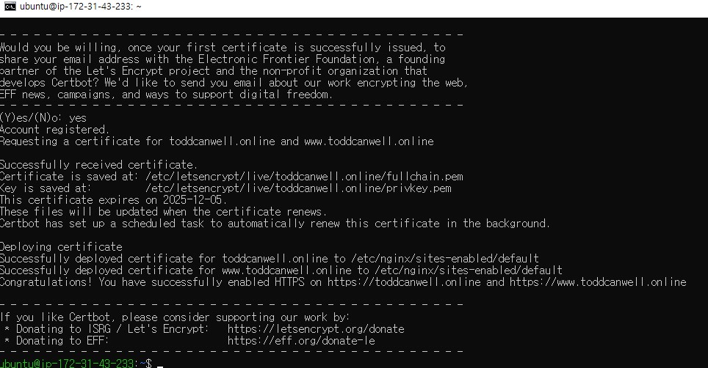This screenshot has width=708, height=368.
Task: Click 'Successfully received certificate.' text
Action: pyautogui.click(x=98, y=165)
